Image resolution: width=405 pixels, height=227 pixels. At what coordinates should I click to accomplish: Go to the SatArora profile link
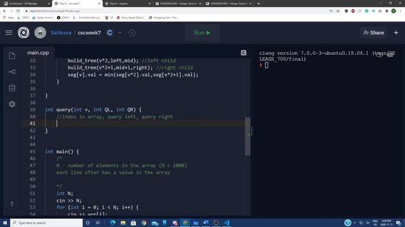(x=61, y=33)
